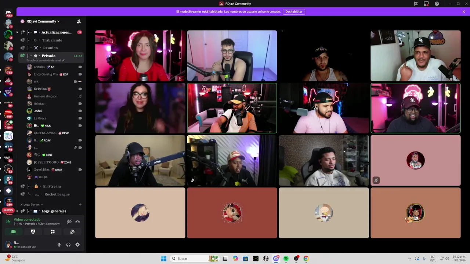Open server icon with 268 badge
Viewport: 470px width, 264px height.
[x=8, y=202]
